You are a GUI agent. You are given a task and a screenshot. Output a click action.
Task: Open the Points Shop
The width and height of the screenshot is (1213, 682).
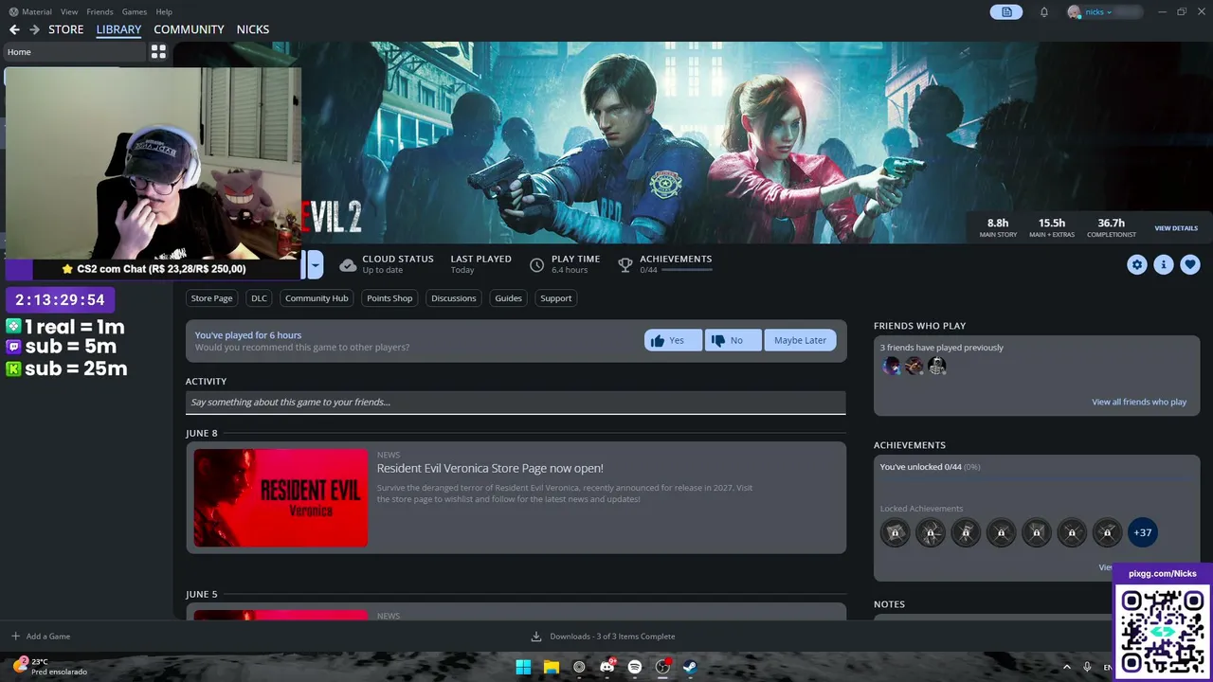(389, 298)
